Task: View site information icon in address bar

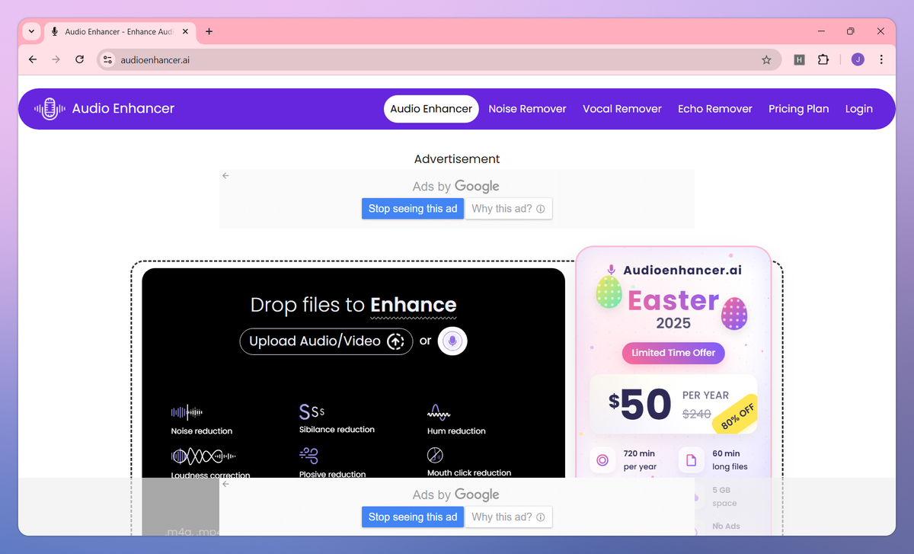Action: click(107, 59)
